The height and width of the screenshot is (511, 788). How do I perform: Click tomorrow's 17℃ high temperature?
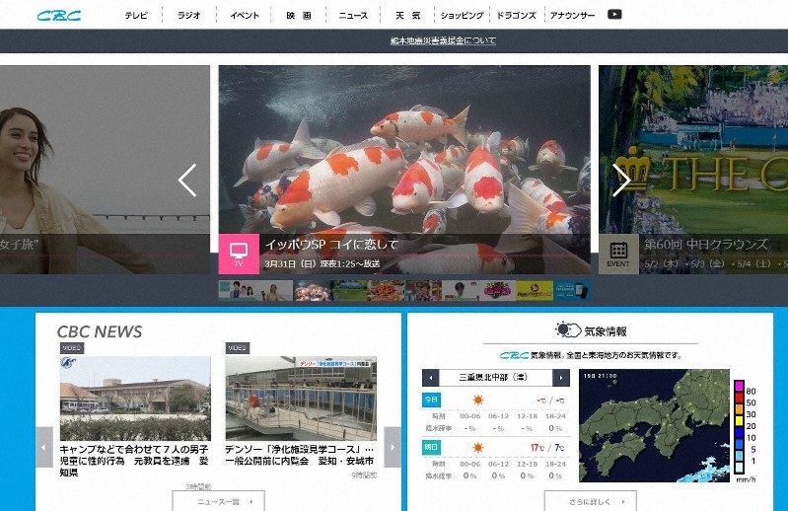tap(537, 447)
